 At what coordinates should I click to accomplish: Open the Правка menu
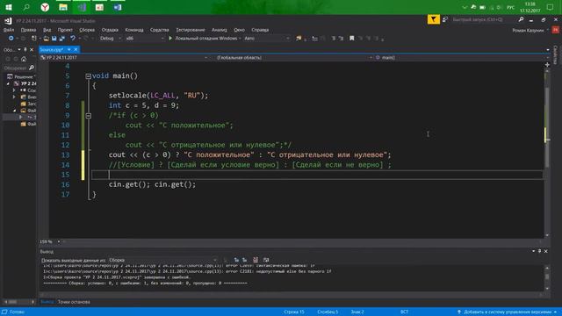click(x=28, y=30)
